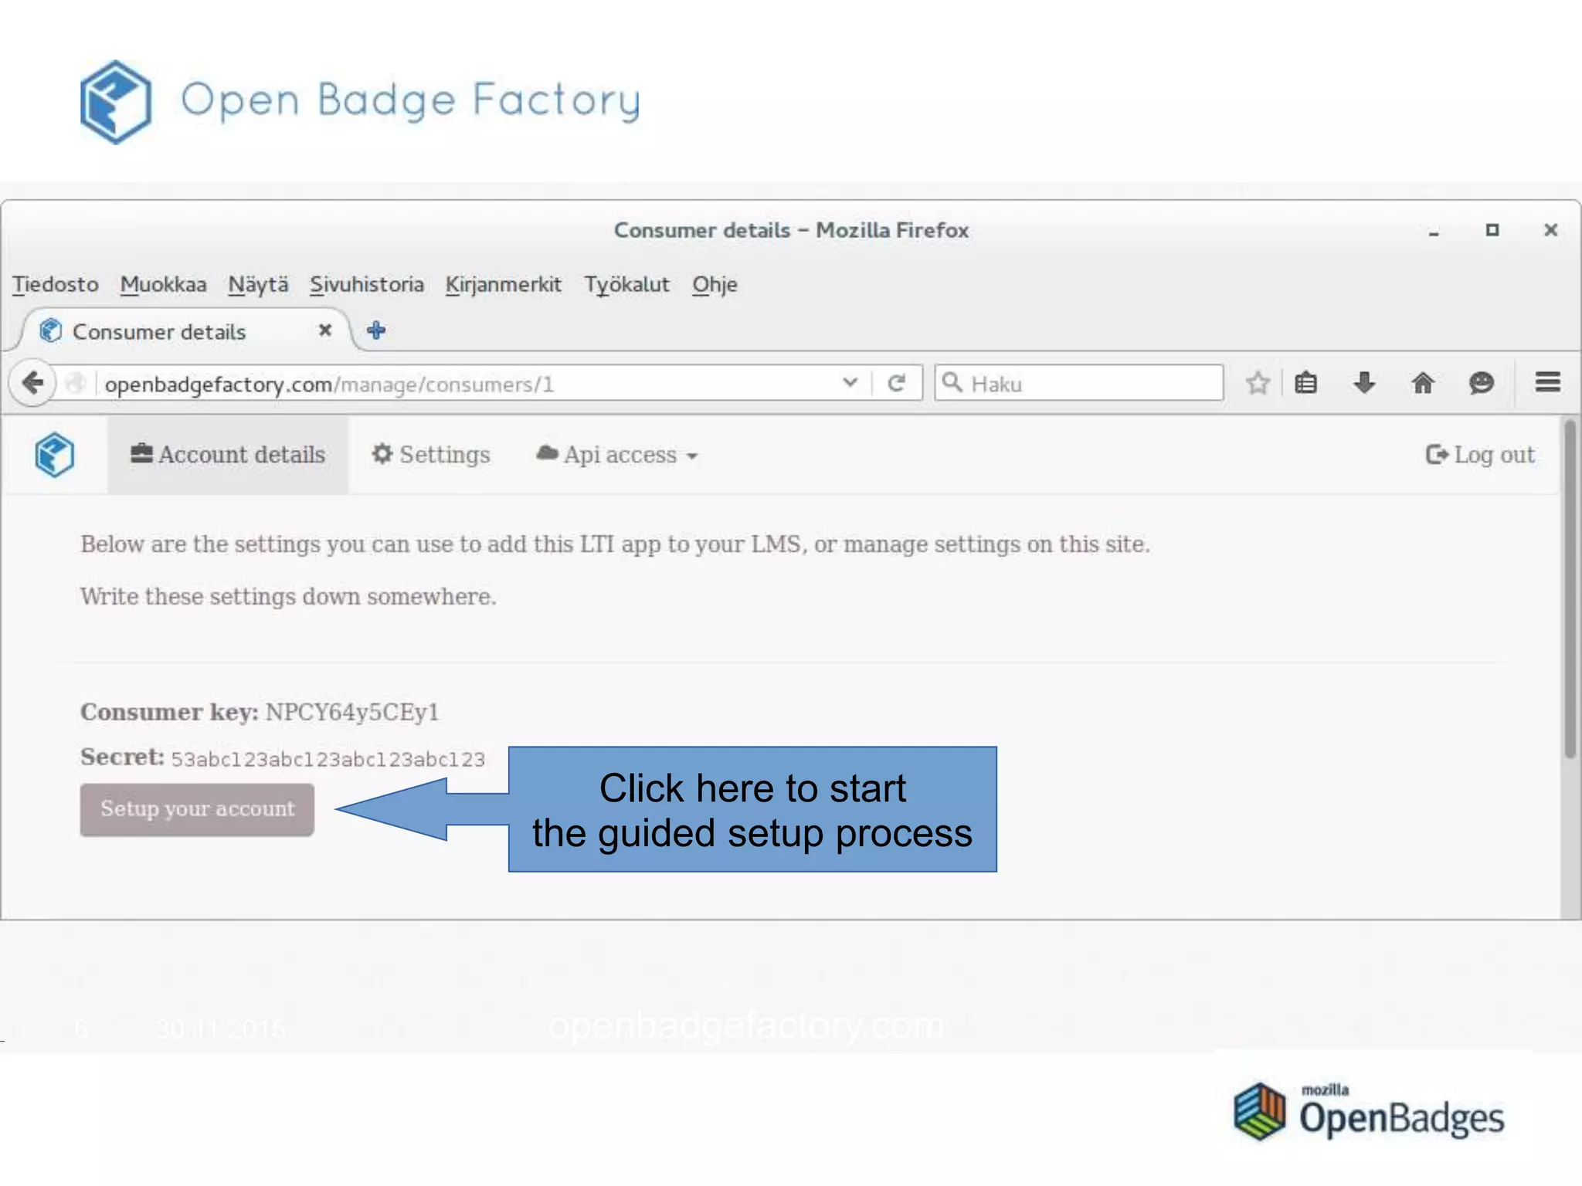This screenshot has height=1186, width=1582.
Task: Expand the Api access dropdown
Action: coord(618,455)
